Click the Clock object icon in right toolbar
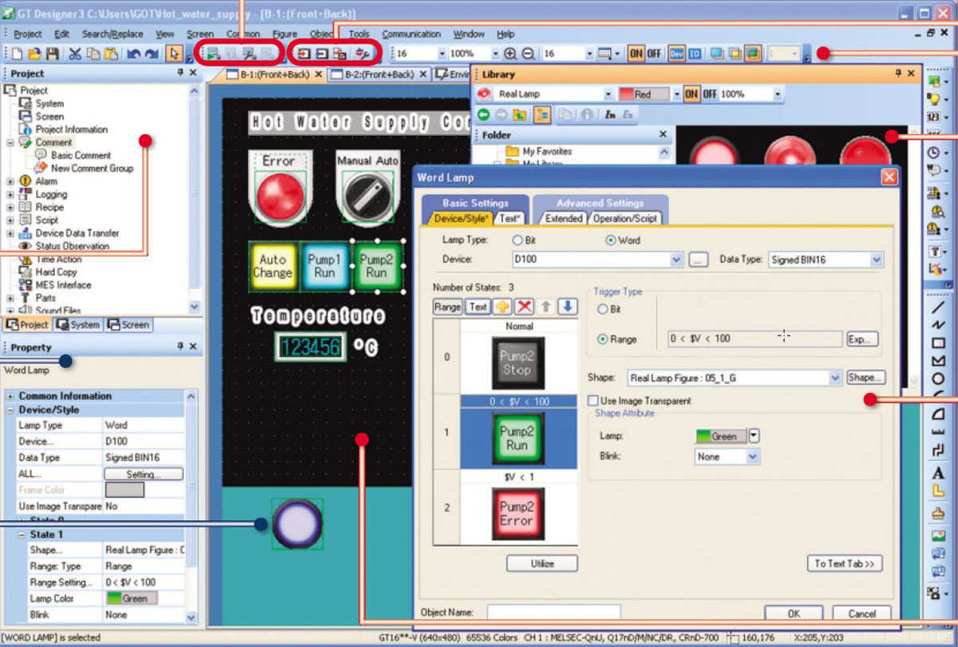The image size is (958, 647). (934, 152)
